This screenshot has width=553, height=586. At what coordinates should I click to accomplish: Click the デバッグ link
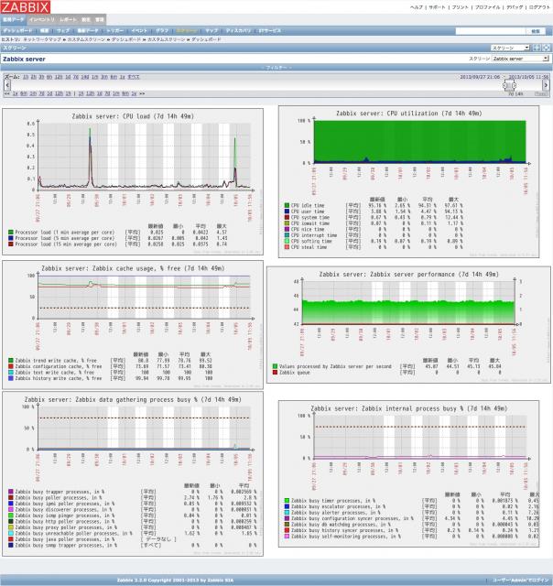click(515, 7)
